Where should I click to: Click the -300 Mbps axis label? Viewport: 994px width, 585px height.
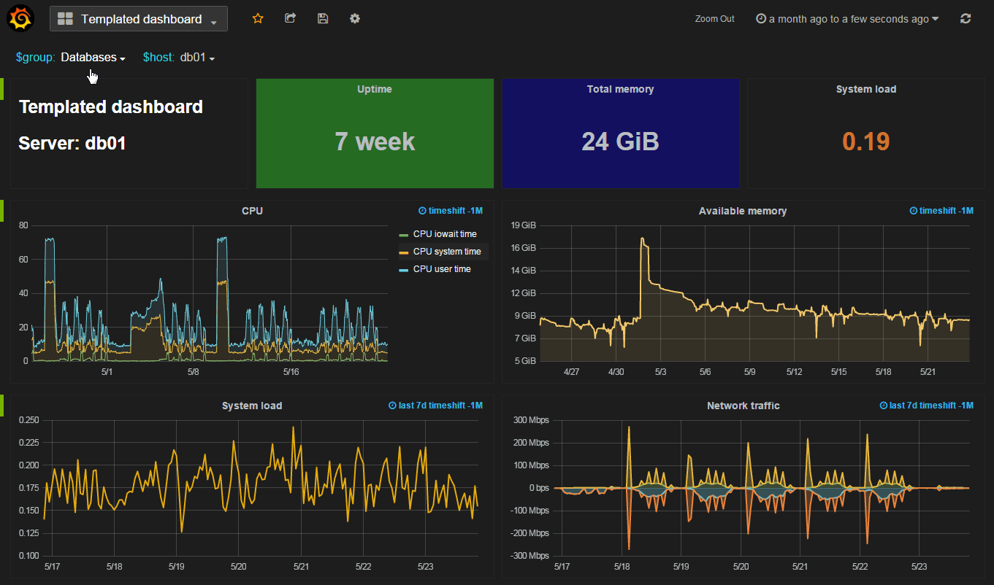pyautogui.click(x=528, y=556)
